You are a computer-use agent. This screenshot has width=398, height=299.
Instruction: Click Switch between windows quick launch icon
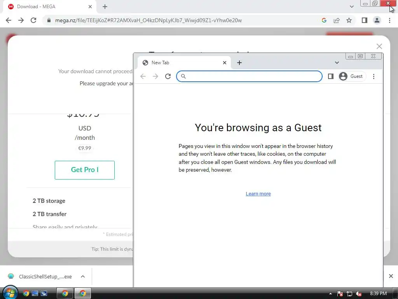[44, 294]
